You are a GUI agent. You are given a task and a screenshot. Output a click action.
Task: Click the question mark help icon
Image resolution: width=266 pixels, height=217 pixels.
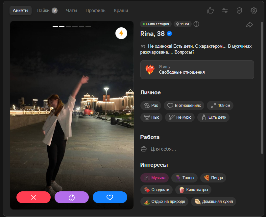tap(196, 24)
